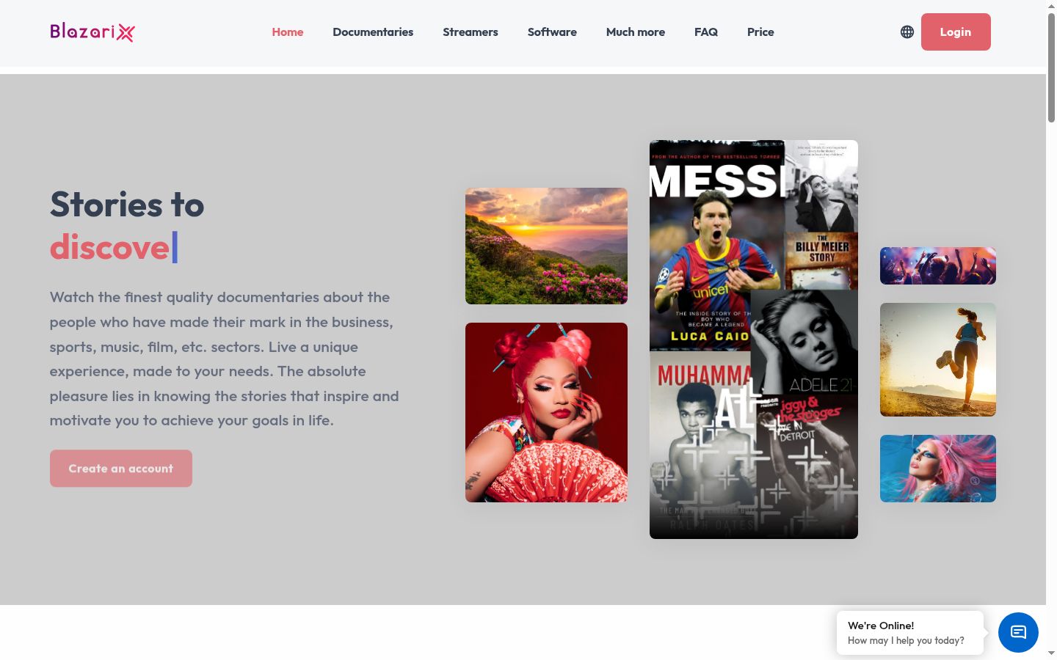Go to the Price page
The width and height of the screenshot is (1057, 660).
760,32
